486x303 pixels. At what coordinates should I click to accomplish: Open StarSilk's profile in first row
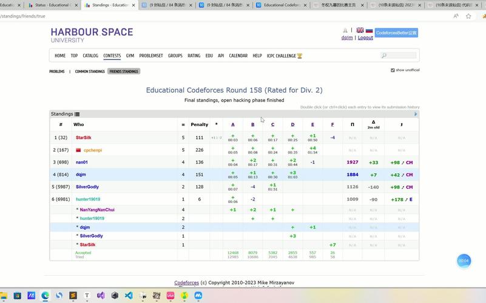click(x=84, y=138)
